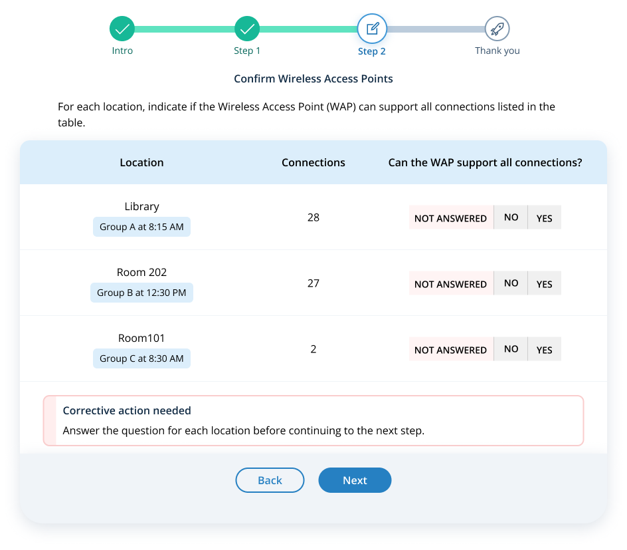Select NO for the Library location
This screenshot has height=550, width=627.
pyautogui.click(x=511, y=217)
